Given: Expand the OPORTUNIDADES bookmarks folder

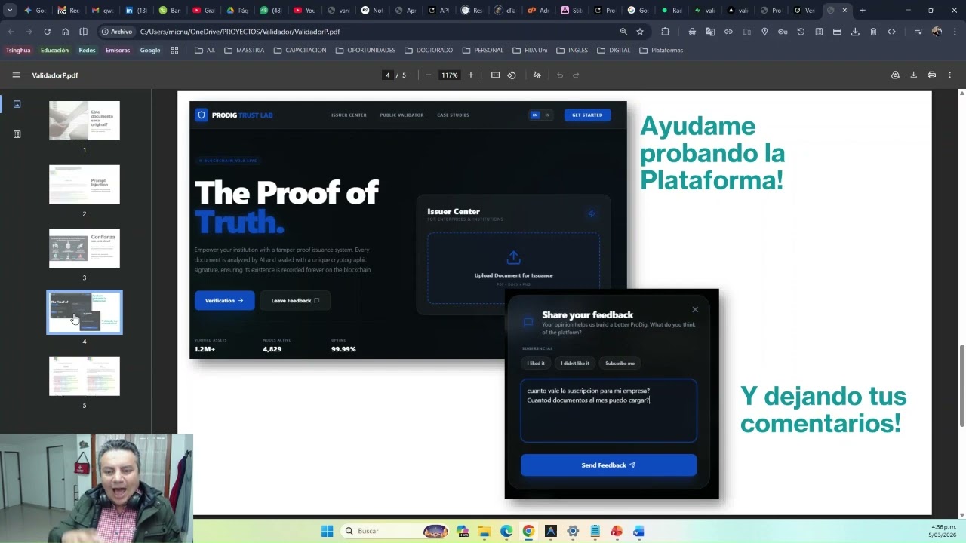Looking at the screenshot, I should click(x=365, y=50).
